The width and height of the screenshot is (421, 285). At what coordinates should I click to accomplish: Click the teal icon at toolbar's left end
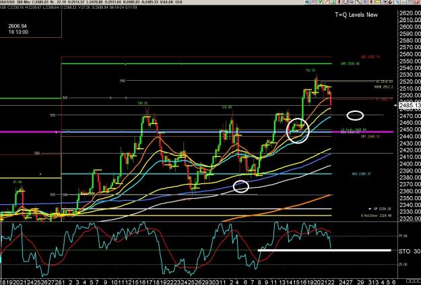tap(307, 2)
